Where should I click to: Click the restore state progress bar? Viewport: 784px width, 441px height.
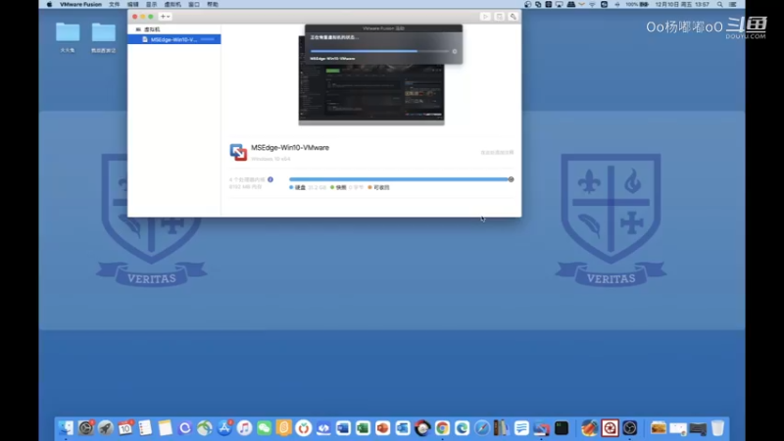pyautogui.click(x=379, y=51)
